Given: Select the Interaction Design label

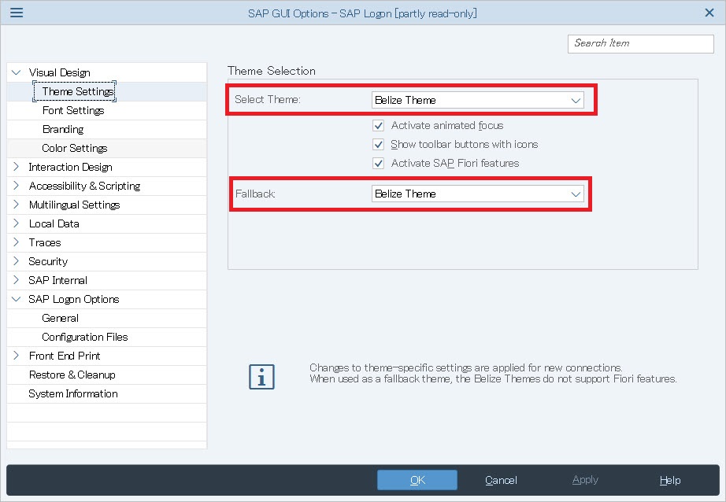Looking at the screenshot, I should pyautogui.click(x=70, y=167).
